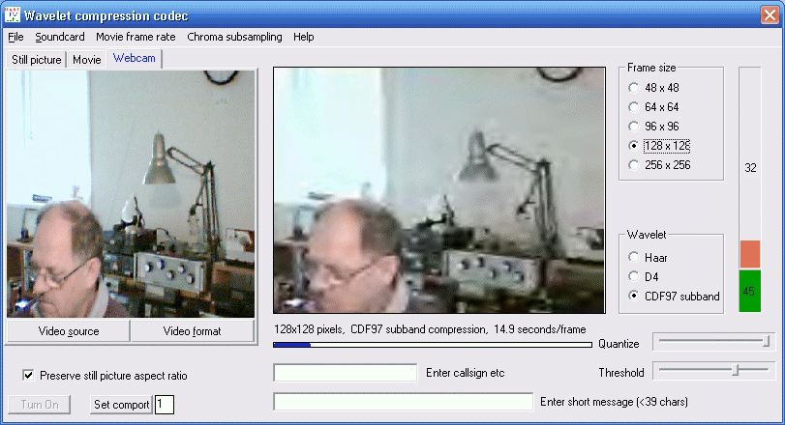Click the short message input field
This screenshot has width=785, height=425.
403,402
